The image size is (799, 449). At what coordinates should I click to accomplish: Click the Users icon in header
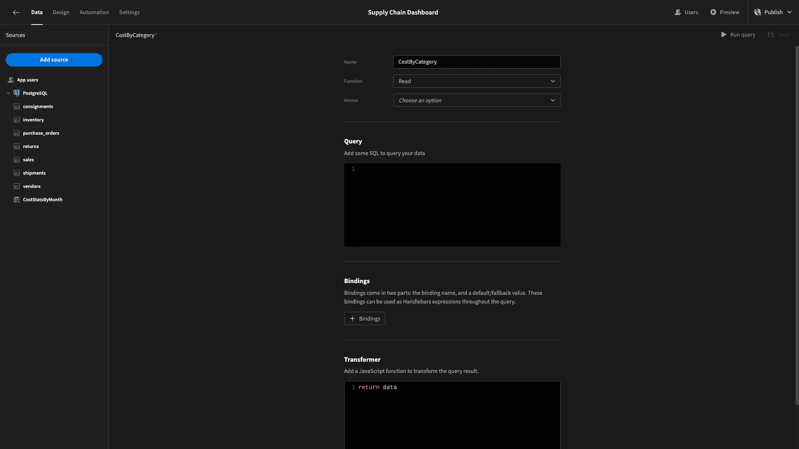[677, 12]
